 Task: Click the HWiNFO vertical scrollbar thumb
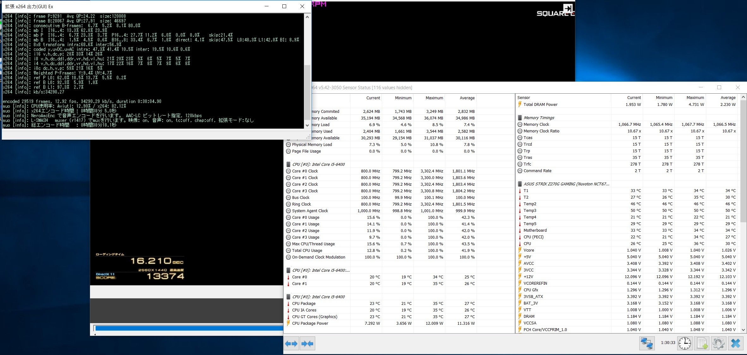(743, 161)
